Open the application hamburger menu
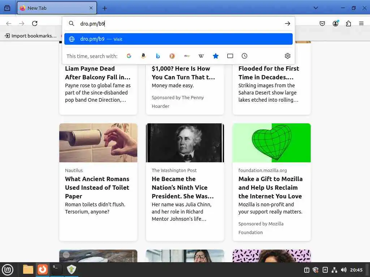This screenshot has width=370, height=277. (x=361, y=23)
